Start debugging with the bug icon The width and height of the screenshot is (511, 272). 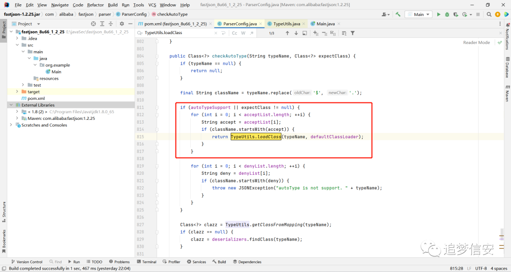(x=447, y=14)
